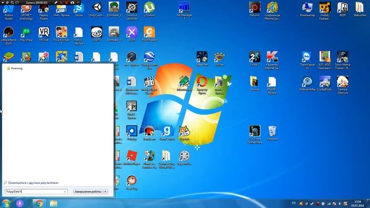Launch the Garry's Mod shortcut

[x=167, y=133]
